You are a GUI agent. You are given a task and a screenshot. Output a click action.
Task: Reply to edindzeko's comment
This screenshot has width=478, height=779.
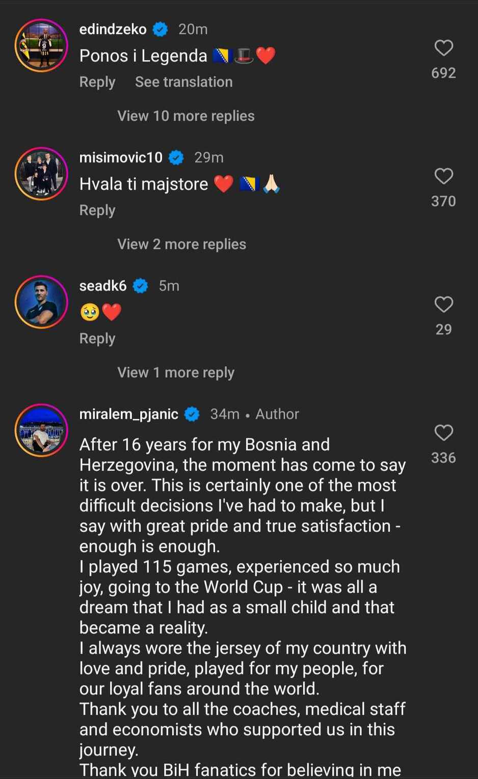(97, 82)
